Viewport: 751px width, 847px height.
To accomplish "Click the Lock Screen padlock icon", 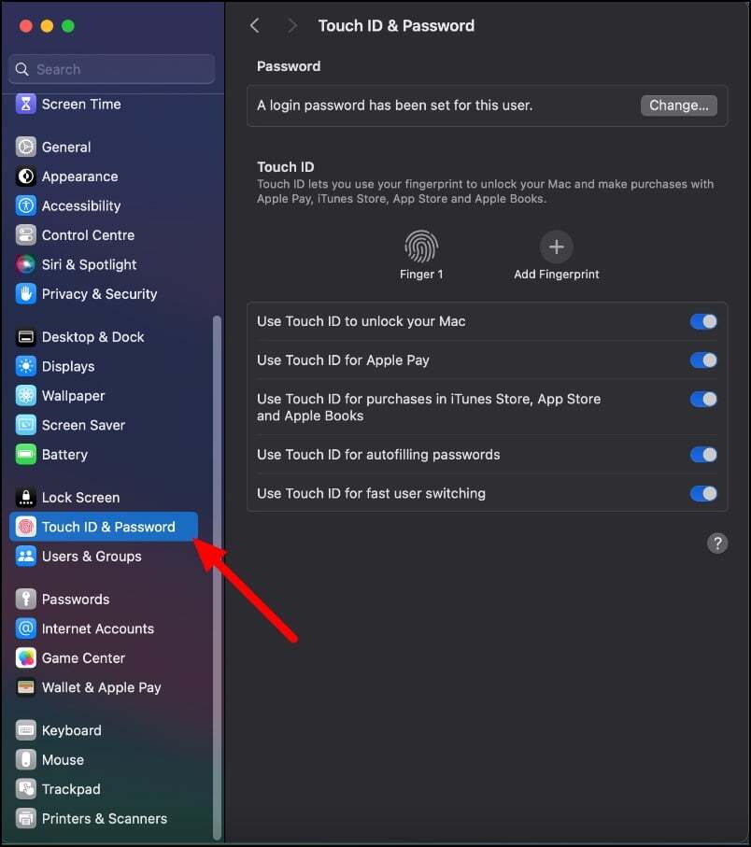I will pyautogui.click(x=25, y=498).
